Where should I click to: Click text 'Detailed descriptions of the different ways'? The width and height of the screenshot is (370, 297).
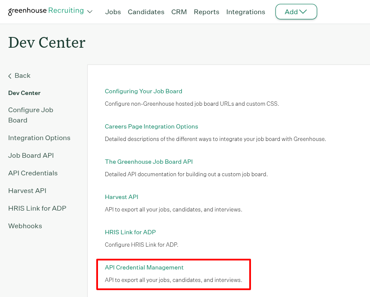(x=158, y=139)
